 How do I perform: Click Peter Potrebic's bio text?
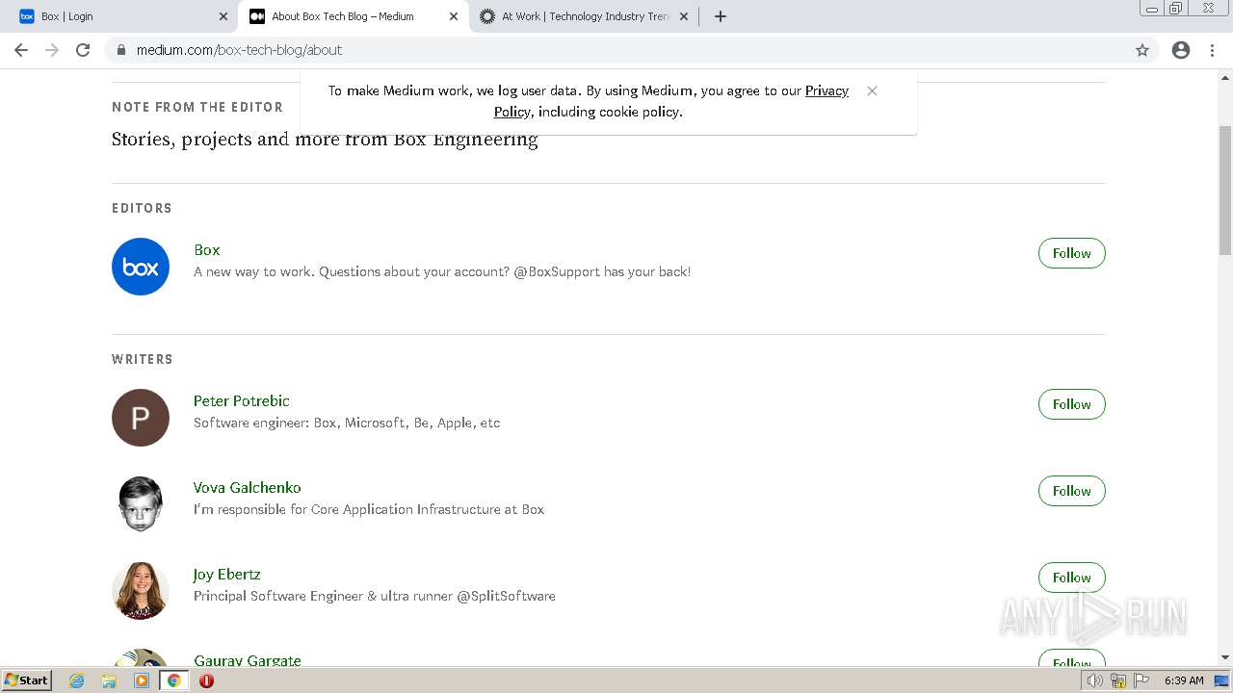[347, 423]
